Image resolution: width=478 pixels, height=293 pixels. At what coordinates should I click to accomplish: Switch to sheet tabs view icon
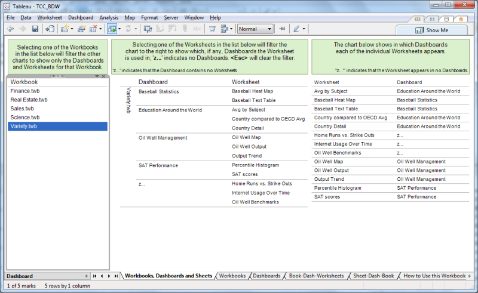tap(417, 19)
